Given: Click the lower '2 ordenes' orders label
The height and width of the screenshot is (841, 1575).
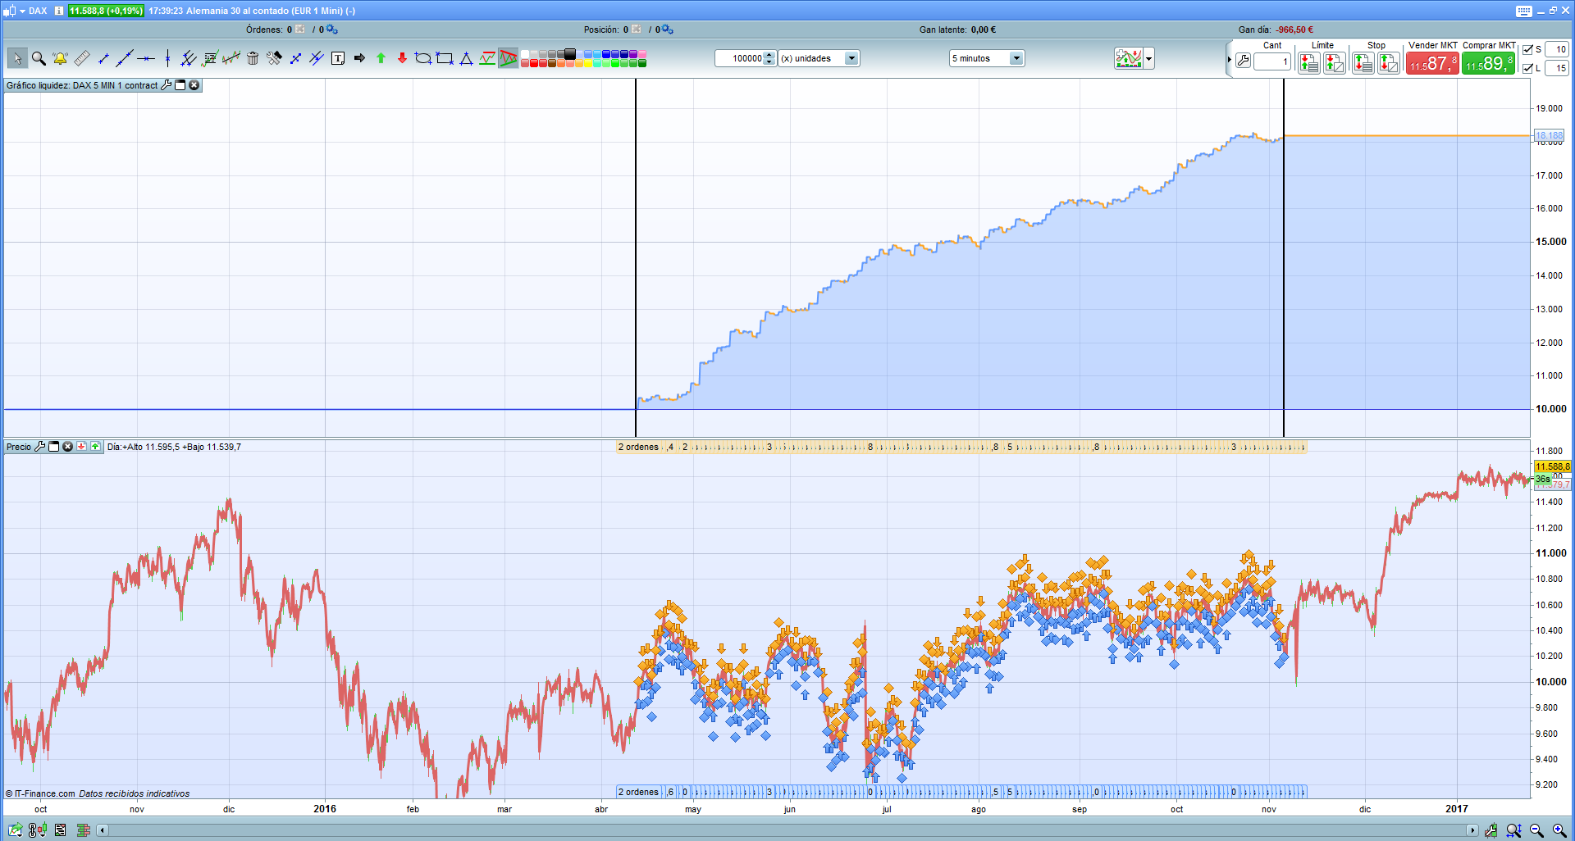Looking at the screenshot, I should coord(638,792).
